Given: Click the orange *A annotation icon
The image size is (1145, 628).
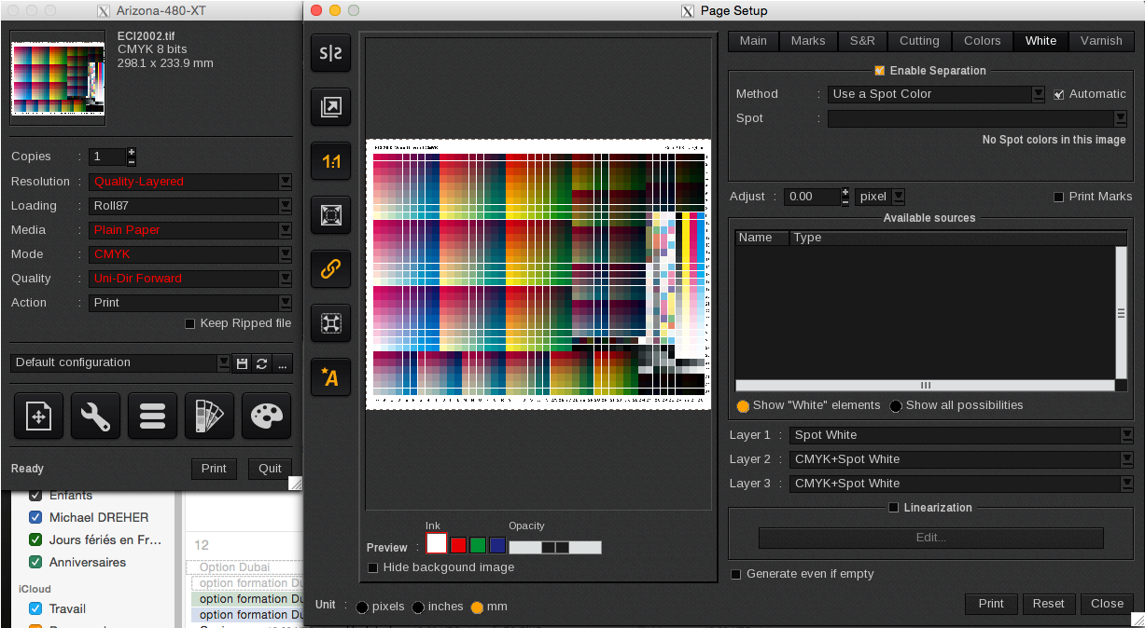Looking at the screenshot, I should coord(330,377).
